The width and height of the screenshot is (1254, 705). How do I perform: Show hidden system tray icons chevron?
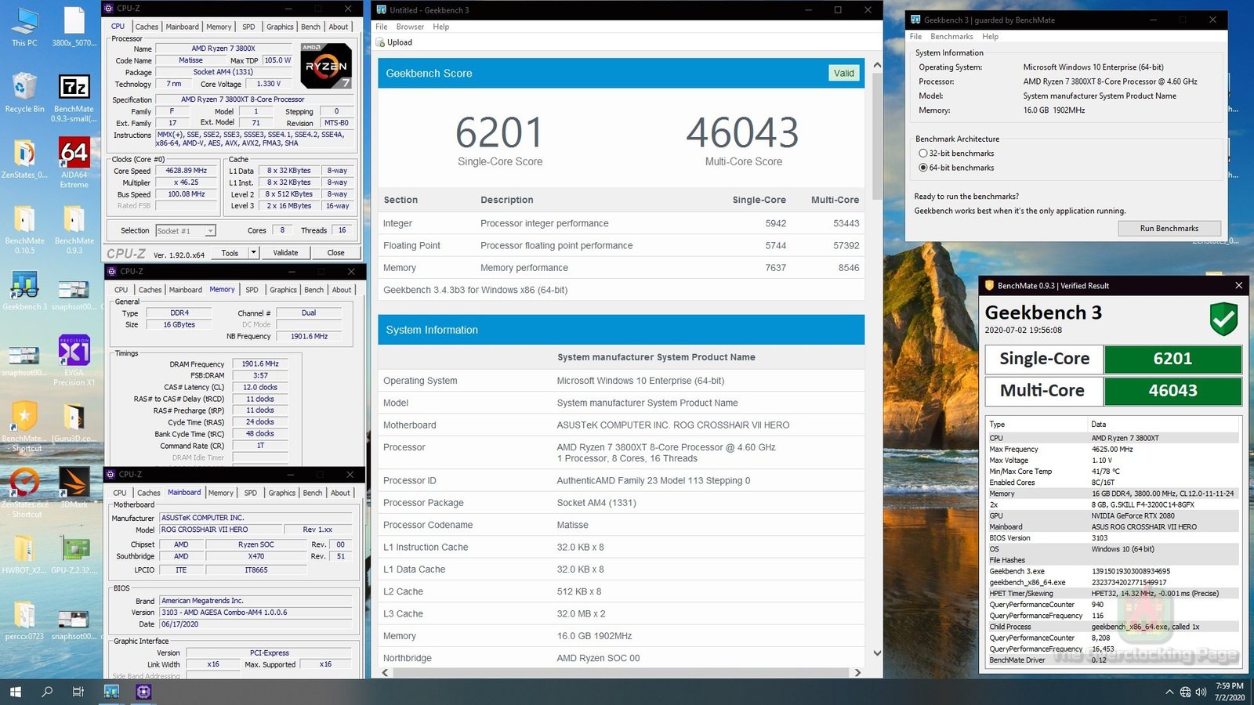click(1169, 692)
